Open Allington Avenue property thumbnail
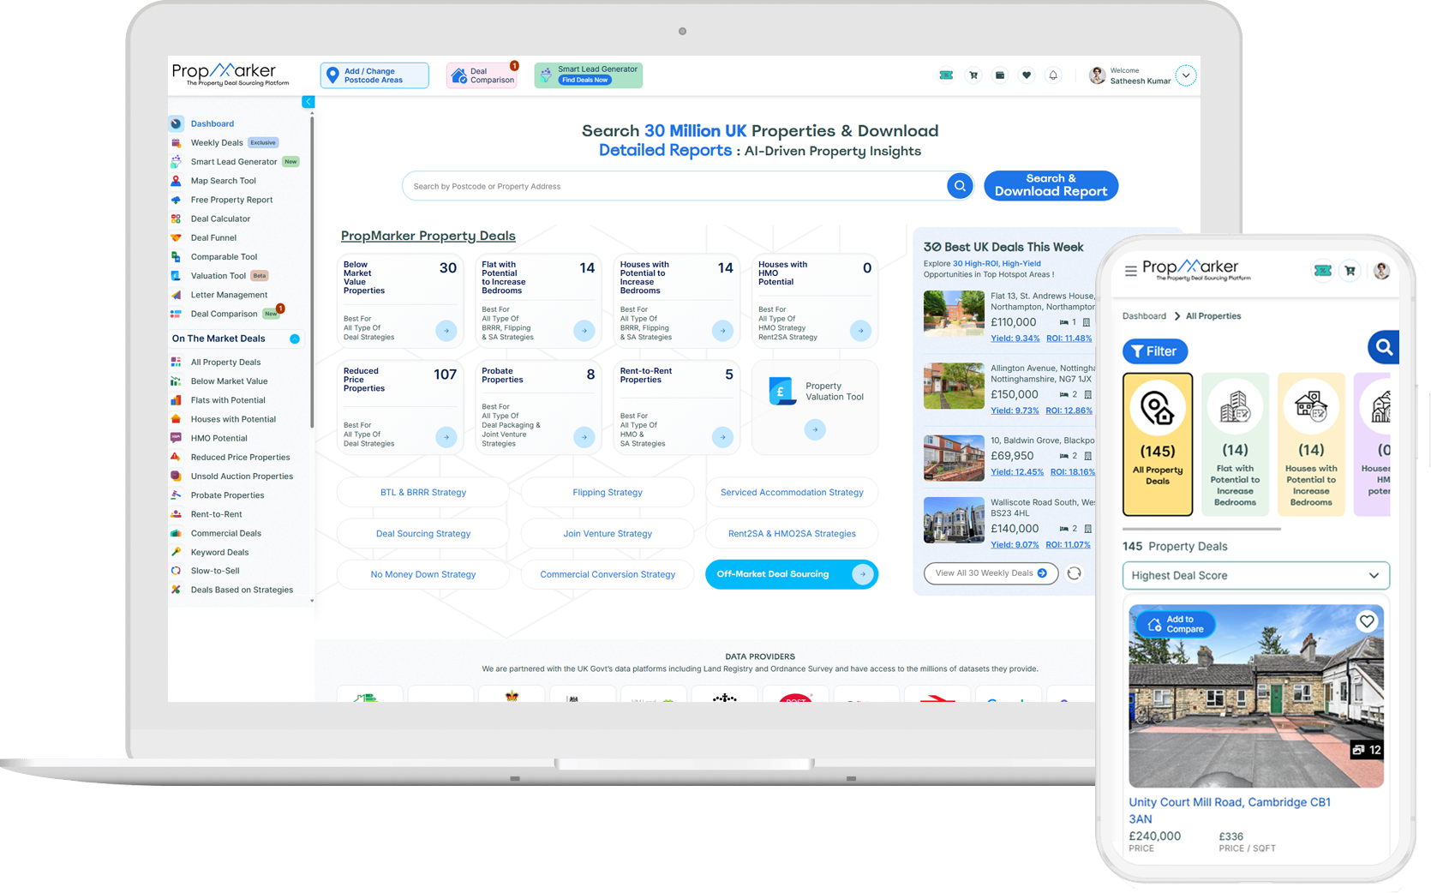The height and width of the screenshot is (893, 1431). (x=954, y=386)
